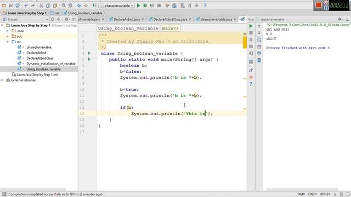Image resolution: width=351 pixels, height=197 pixels.
Task: Toggle Scroll to End in console
Action: click(259, 47)
